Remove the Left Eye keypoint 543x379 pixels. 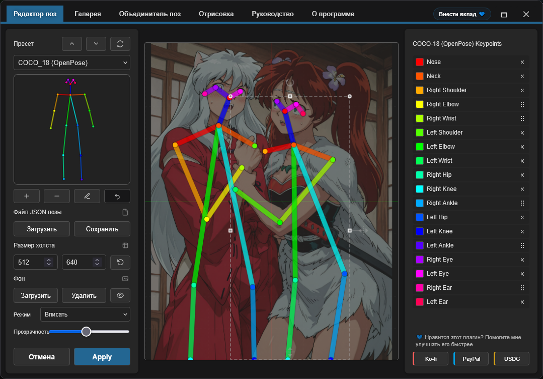coord(522,274)
